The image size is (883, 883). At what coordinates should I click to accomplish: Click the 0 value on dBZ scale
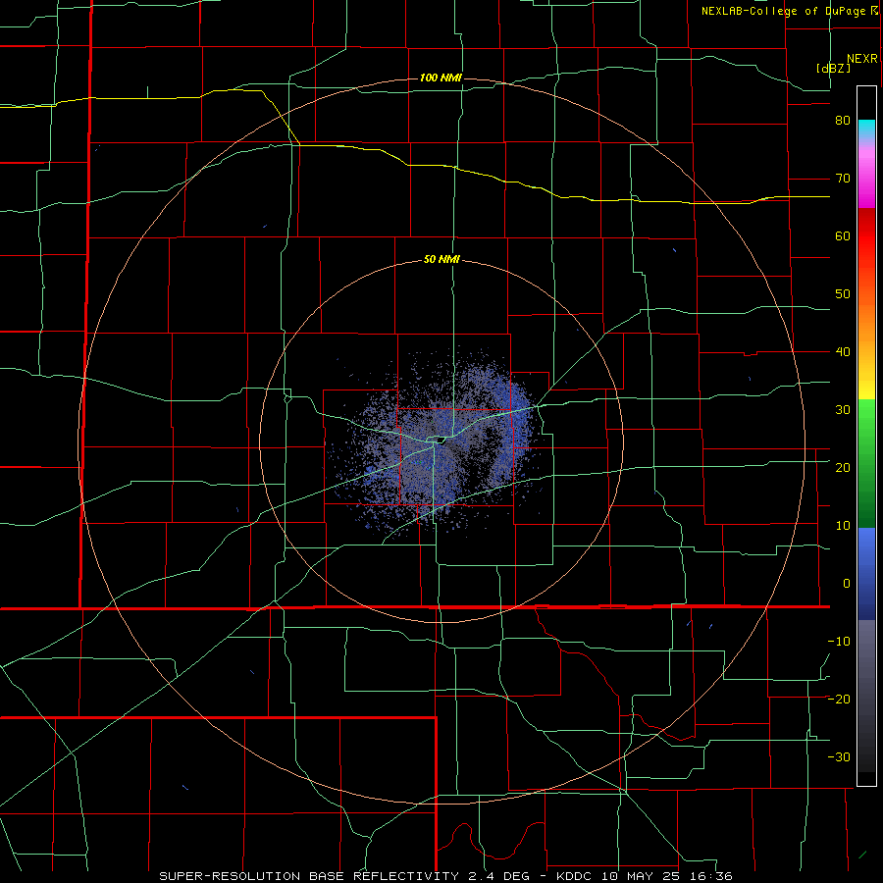point(847,584)
